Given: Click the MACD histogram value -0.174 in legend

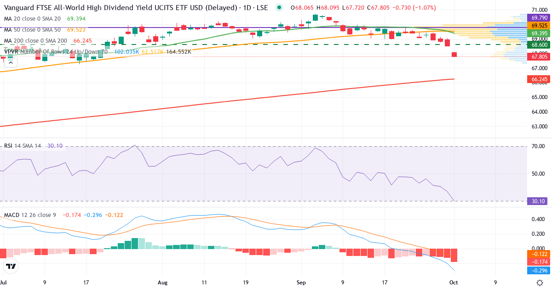Looking at the screenshot, I should 72,215.
